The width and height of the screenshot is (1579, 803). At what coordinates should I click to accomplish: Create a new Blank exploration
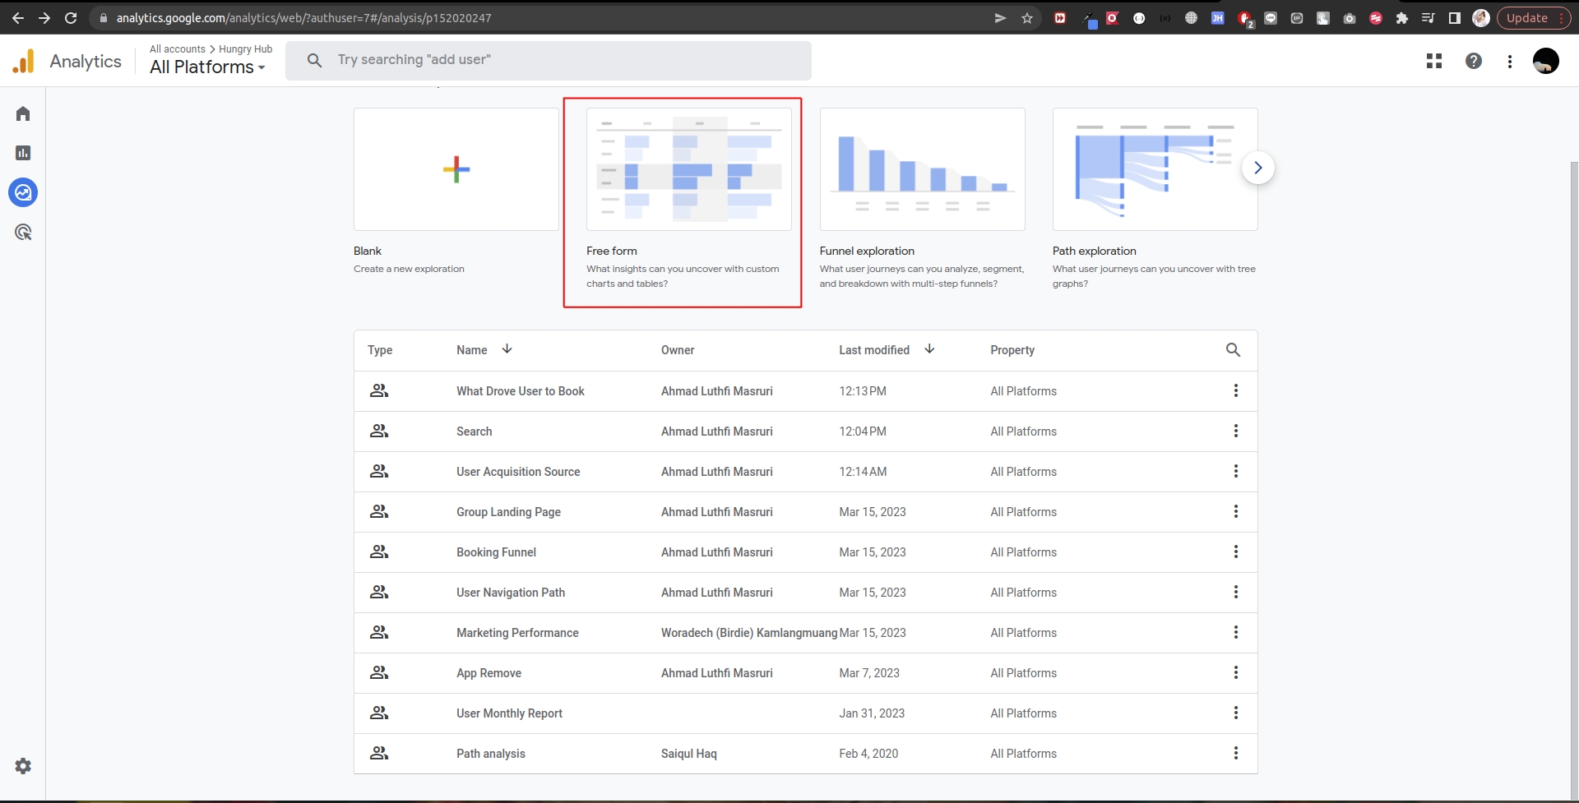456,169
